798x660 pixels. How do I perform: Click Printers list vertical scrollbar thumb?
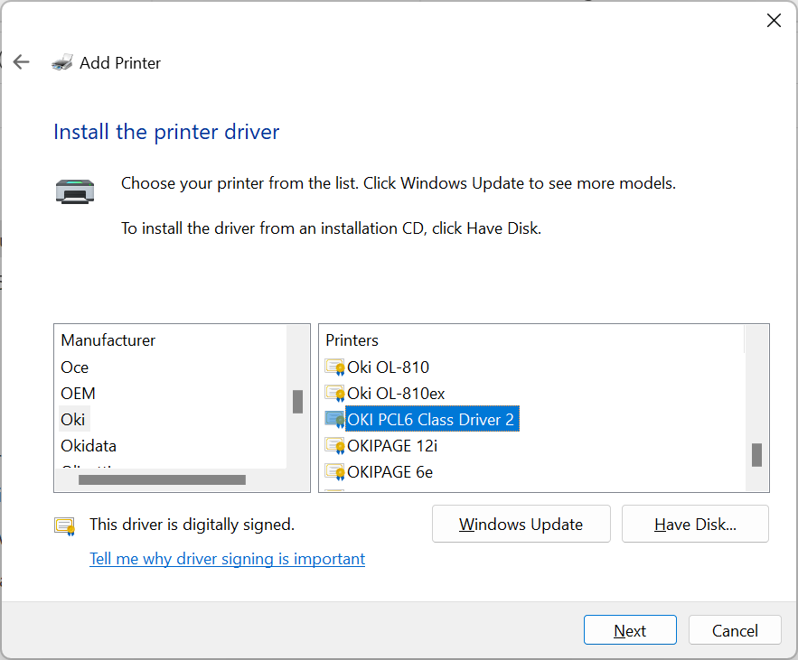pos(756,454)
